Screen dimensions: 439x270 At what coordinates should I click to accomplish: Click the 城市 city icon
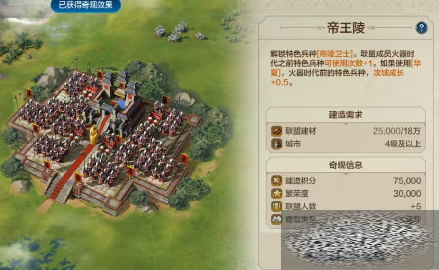(277, 144)
